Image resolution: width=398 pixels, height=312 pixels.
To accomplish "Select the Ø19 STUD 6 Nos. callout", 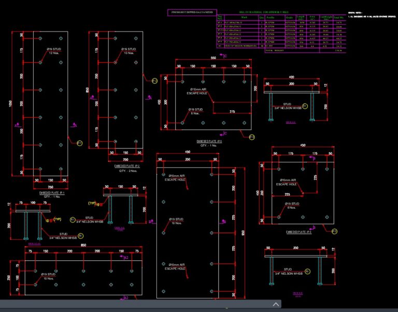I will click(292, 205).
